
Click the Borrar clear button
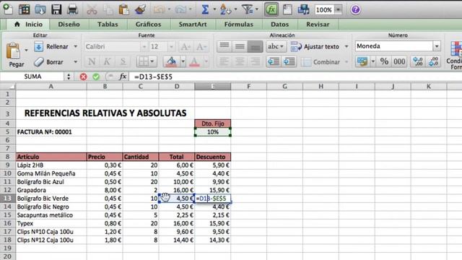click(x=49, y=62)
